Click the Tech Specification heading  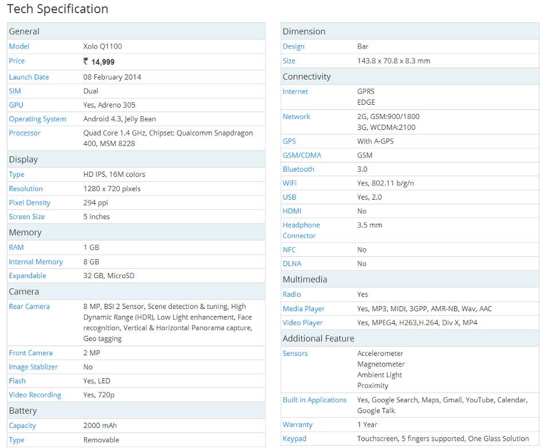(x=58, y=9)
